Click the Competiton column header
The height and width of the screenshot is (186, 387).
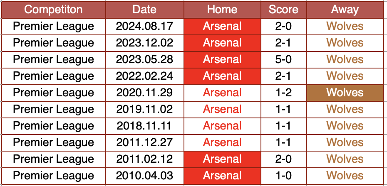point(53,10)
